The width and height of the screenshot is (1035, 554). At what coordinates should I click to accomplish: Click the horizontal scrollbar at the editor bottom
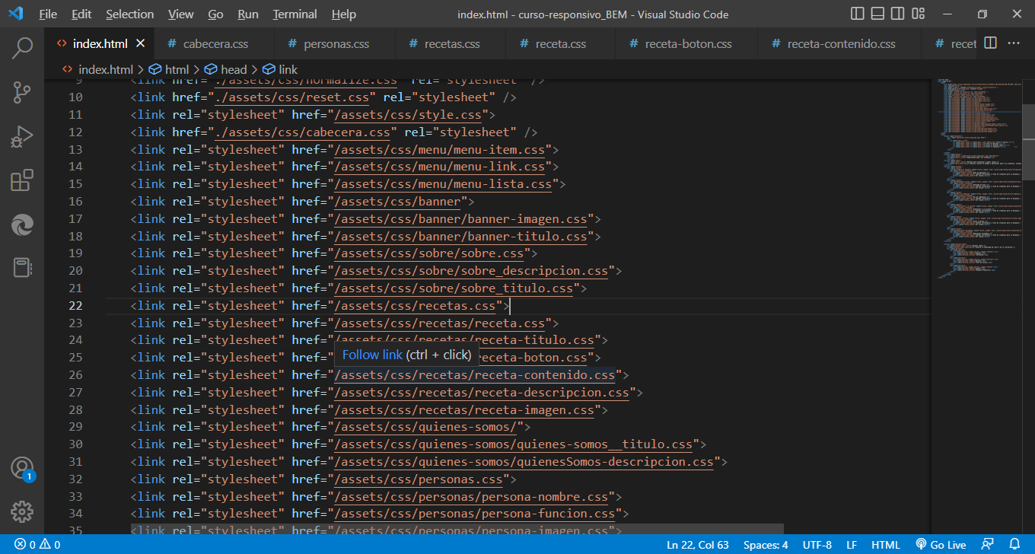[x=457, y=528]
